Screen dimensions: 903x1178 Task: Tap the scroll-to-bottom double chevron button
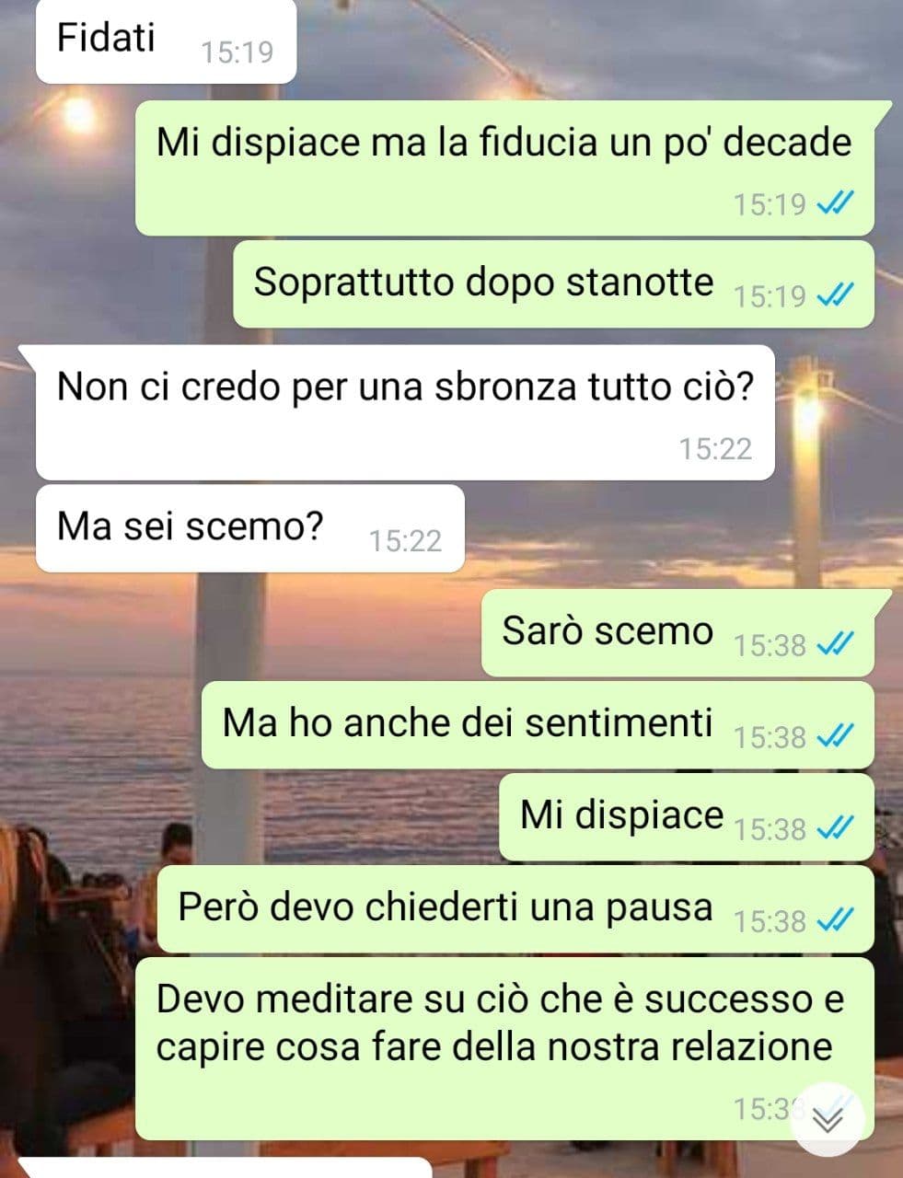[x=828, y=1120]
